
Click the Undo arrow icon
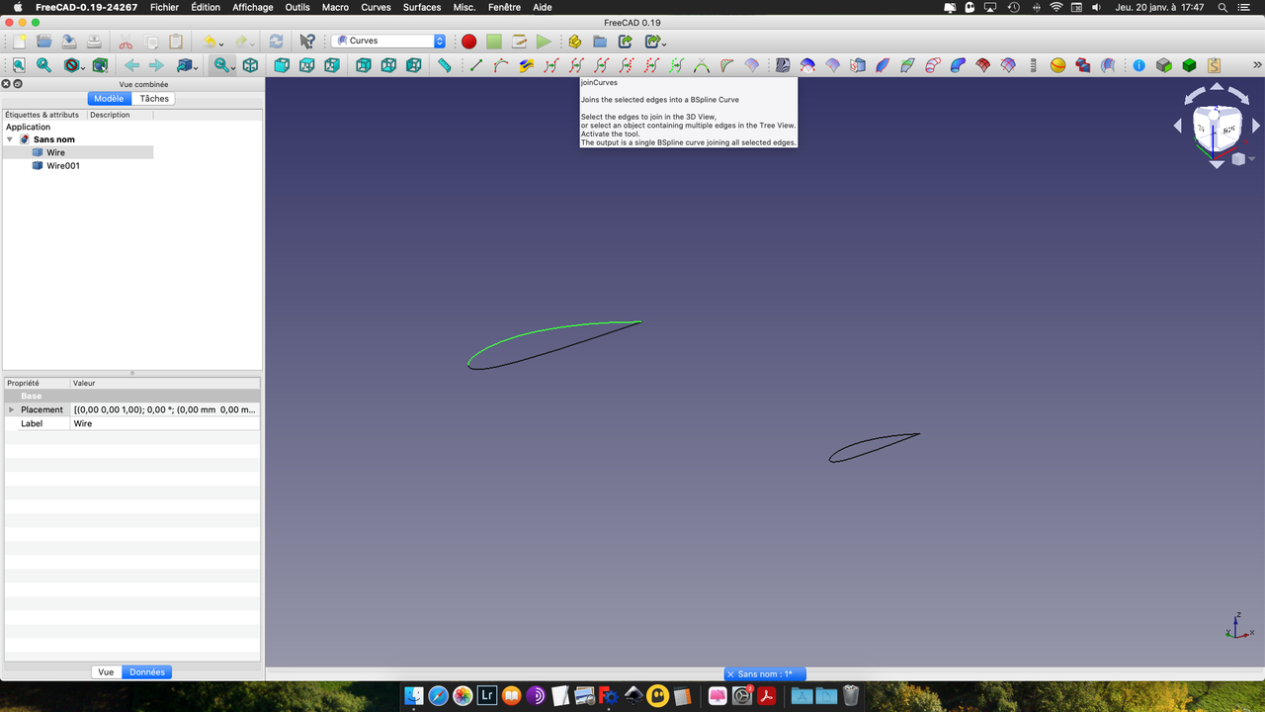click(210, 42)
